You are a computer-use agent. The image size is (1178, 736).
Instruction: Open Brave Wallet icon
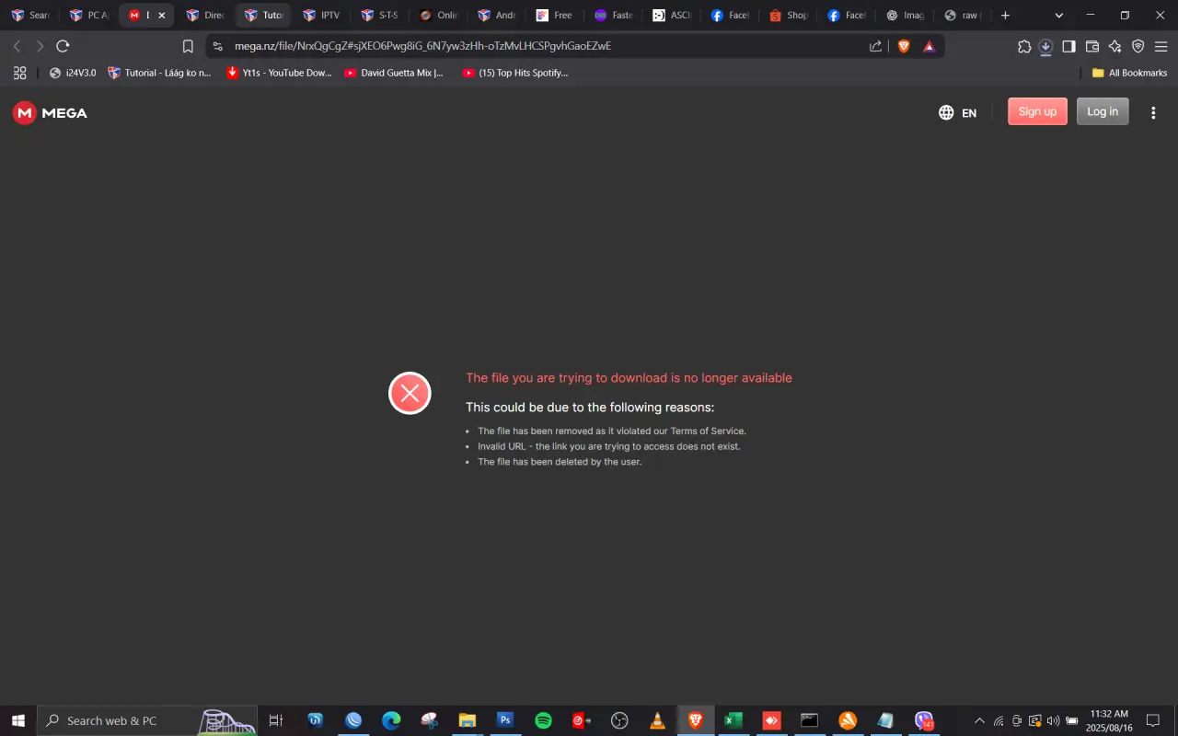[1092, 46]
